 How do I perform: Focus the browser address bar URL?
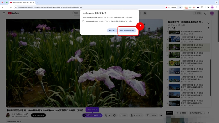(x=50, y=7)
